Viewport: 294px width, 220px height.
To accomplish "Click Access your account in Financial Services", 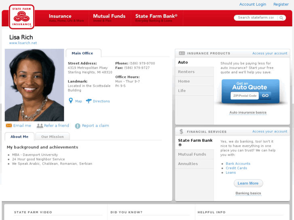I will coord(270,132).
